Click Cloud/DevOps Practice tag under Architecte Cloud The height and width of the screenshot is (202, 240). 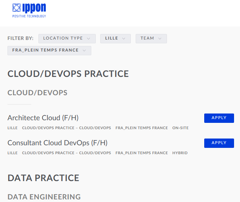(x=66, y=128)
